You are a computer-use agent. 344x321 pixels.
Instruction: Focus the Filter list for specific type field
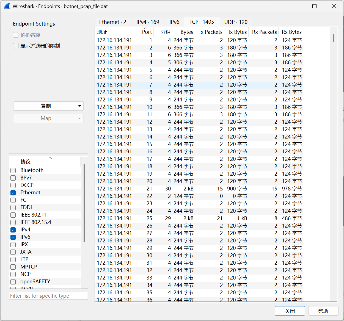pyautogui.click(x=48, y=296)
